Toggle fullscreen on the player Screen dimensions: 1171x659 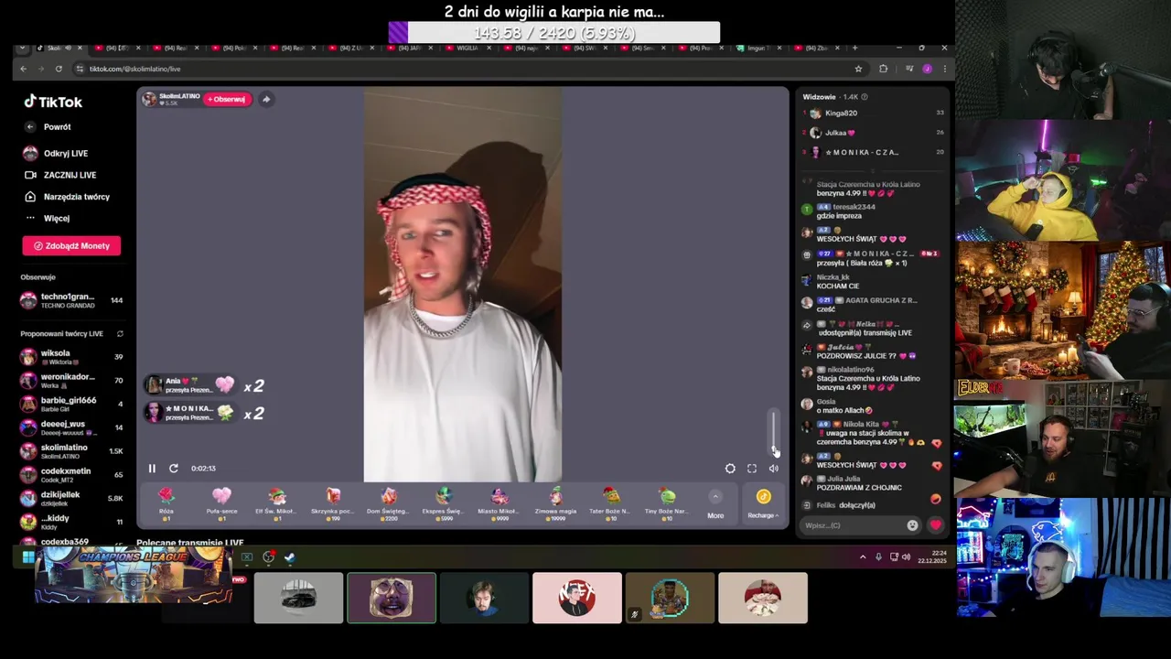[752, 469]
